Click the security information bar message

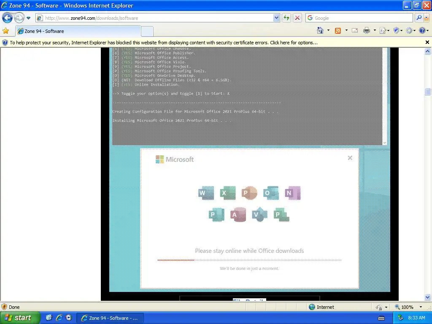coord(164,43)
